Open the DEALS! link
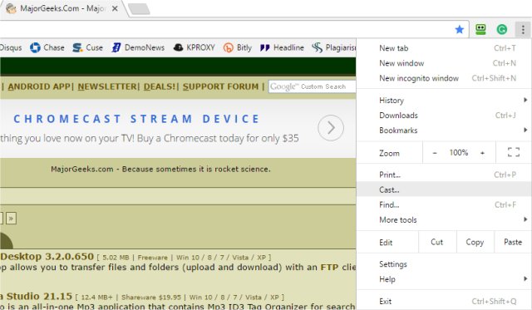Image resolution: width=532 pixels, height=310 pixels. point(160,86)
